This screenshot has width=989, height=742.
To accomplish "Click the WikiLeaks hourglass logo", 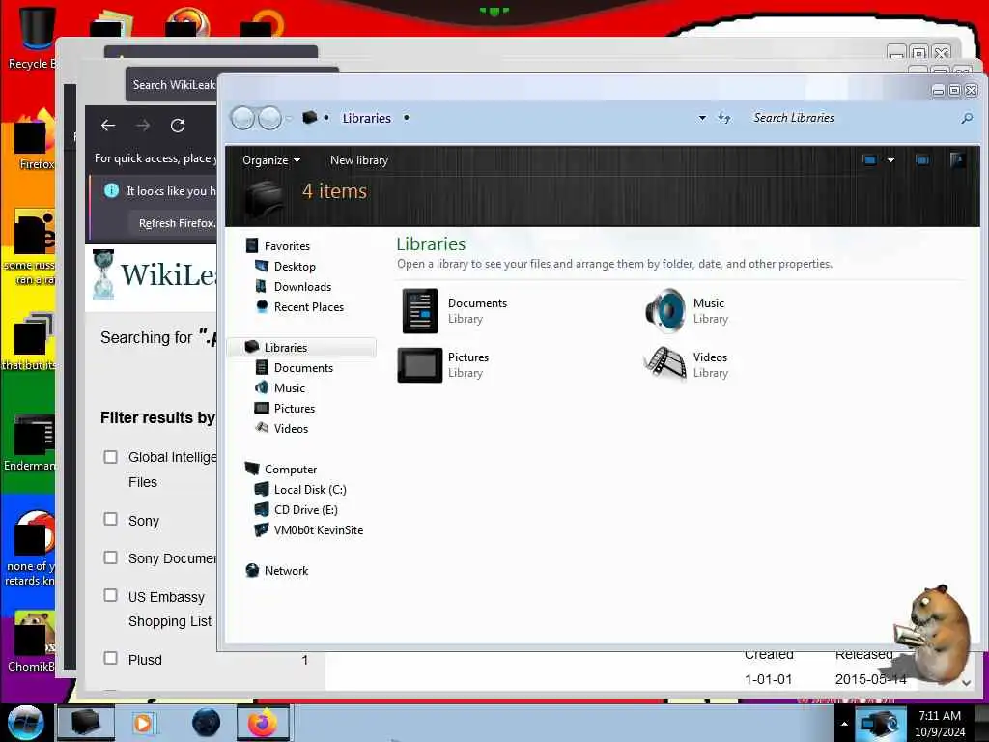I will pos(102,274).
